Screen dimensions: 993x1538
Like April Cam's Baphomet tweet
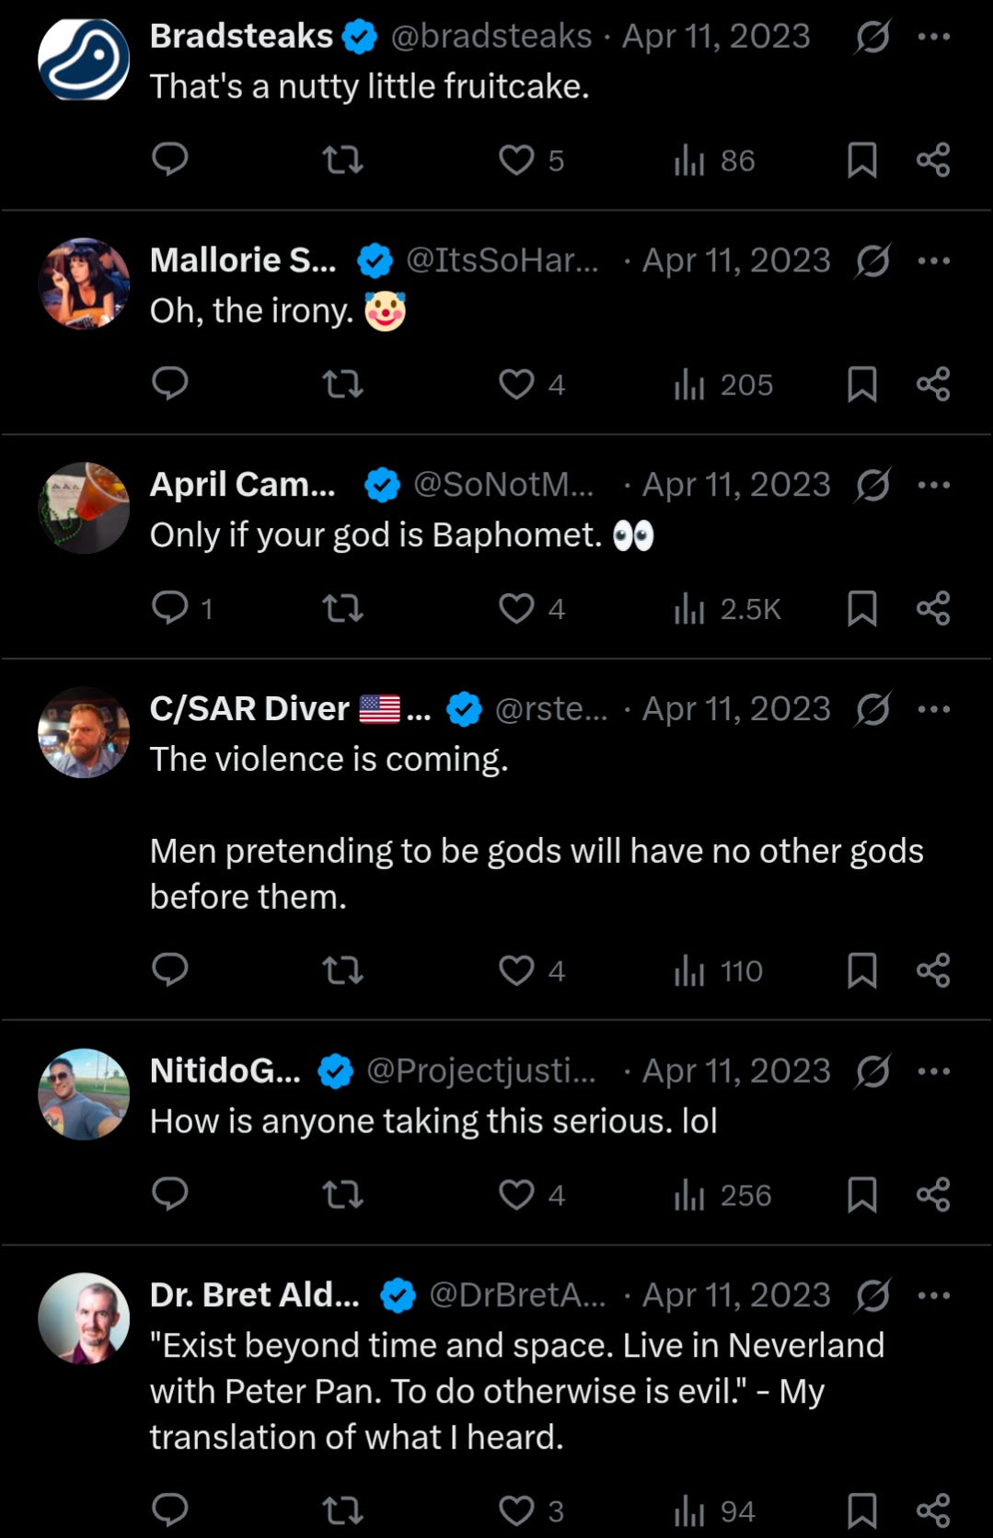point(516,608)
